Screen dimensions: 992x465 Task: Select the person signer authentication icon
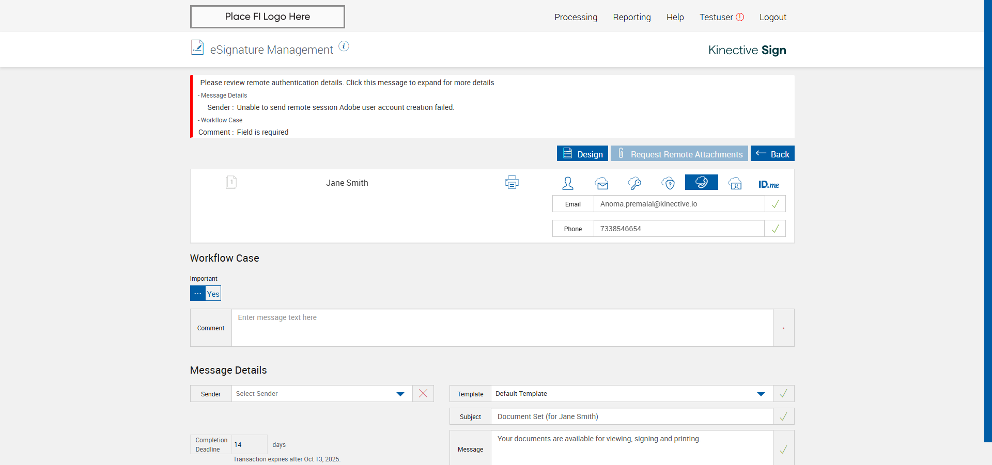click(x=568, y=183)
